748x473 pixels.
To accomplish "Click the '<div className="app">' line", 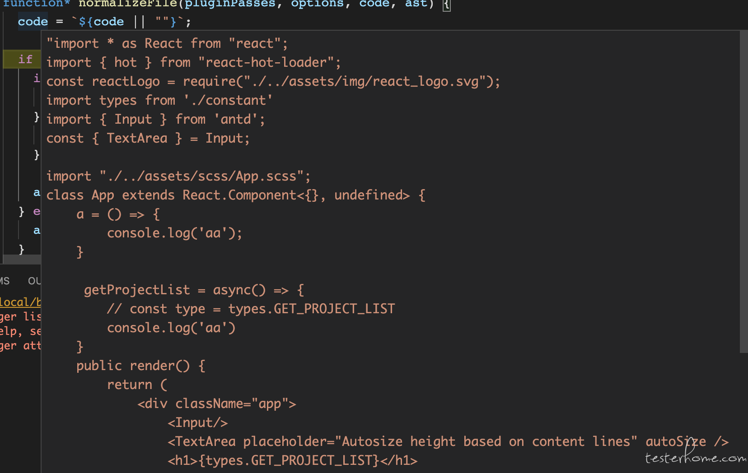I will tap(217, 403).
